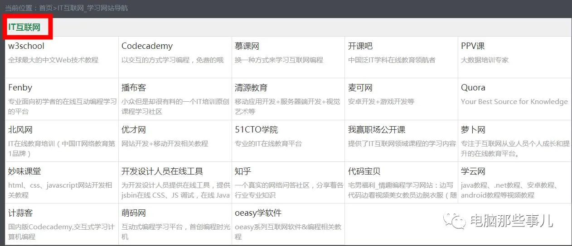
Task: Click description starting IT在线教育培训
Action: click(x=62, y=148)
